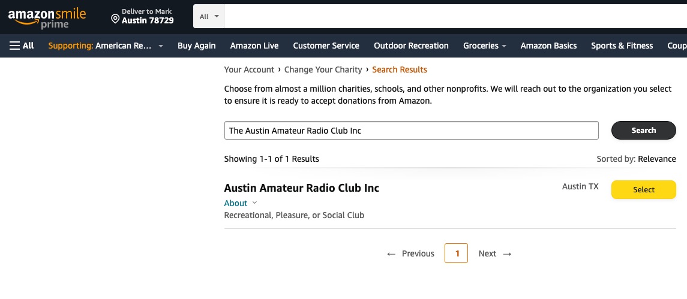Click the Previous page left arrow
The width and height of the screenshot is (687, 299).
point(391,254)
